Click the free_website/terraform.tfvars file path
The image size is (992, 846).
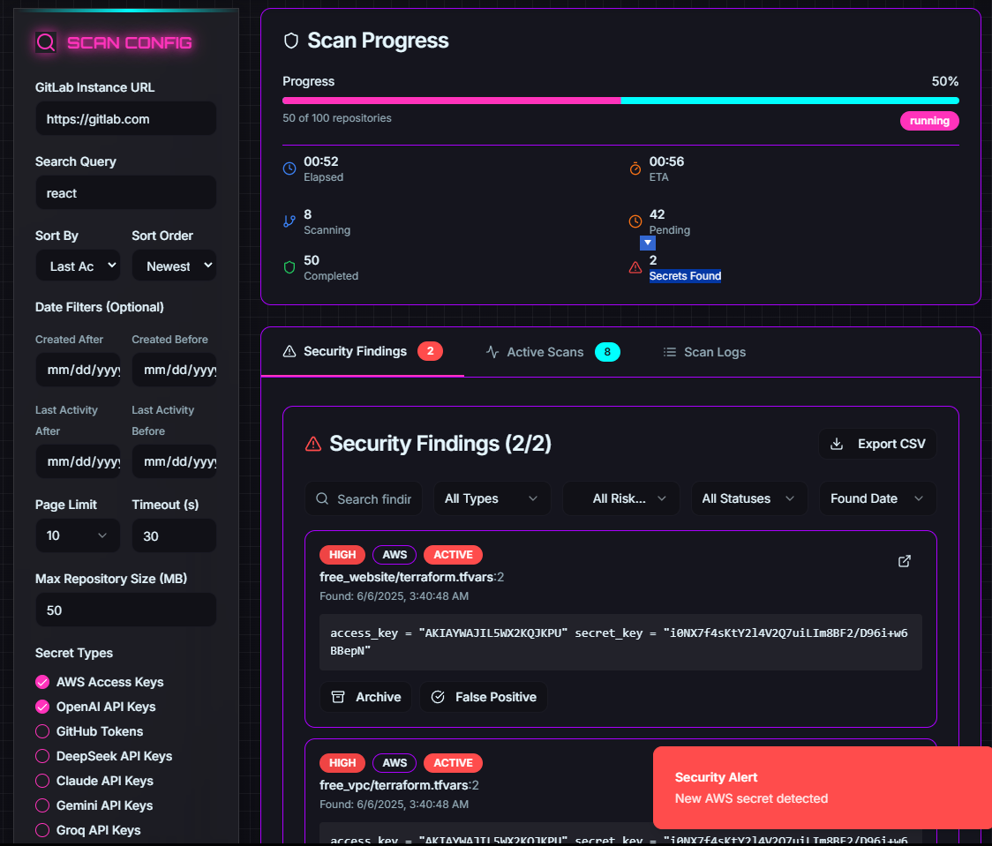(x=407, y=577)
